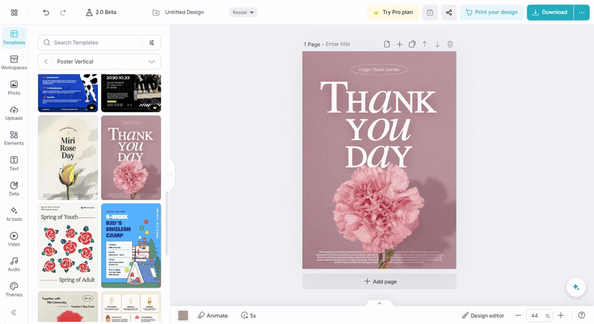Go back from Poster Vertical category
The width and height of the screenshot is (594, 324).
tap(46, 62)
